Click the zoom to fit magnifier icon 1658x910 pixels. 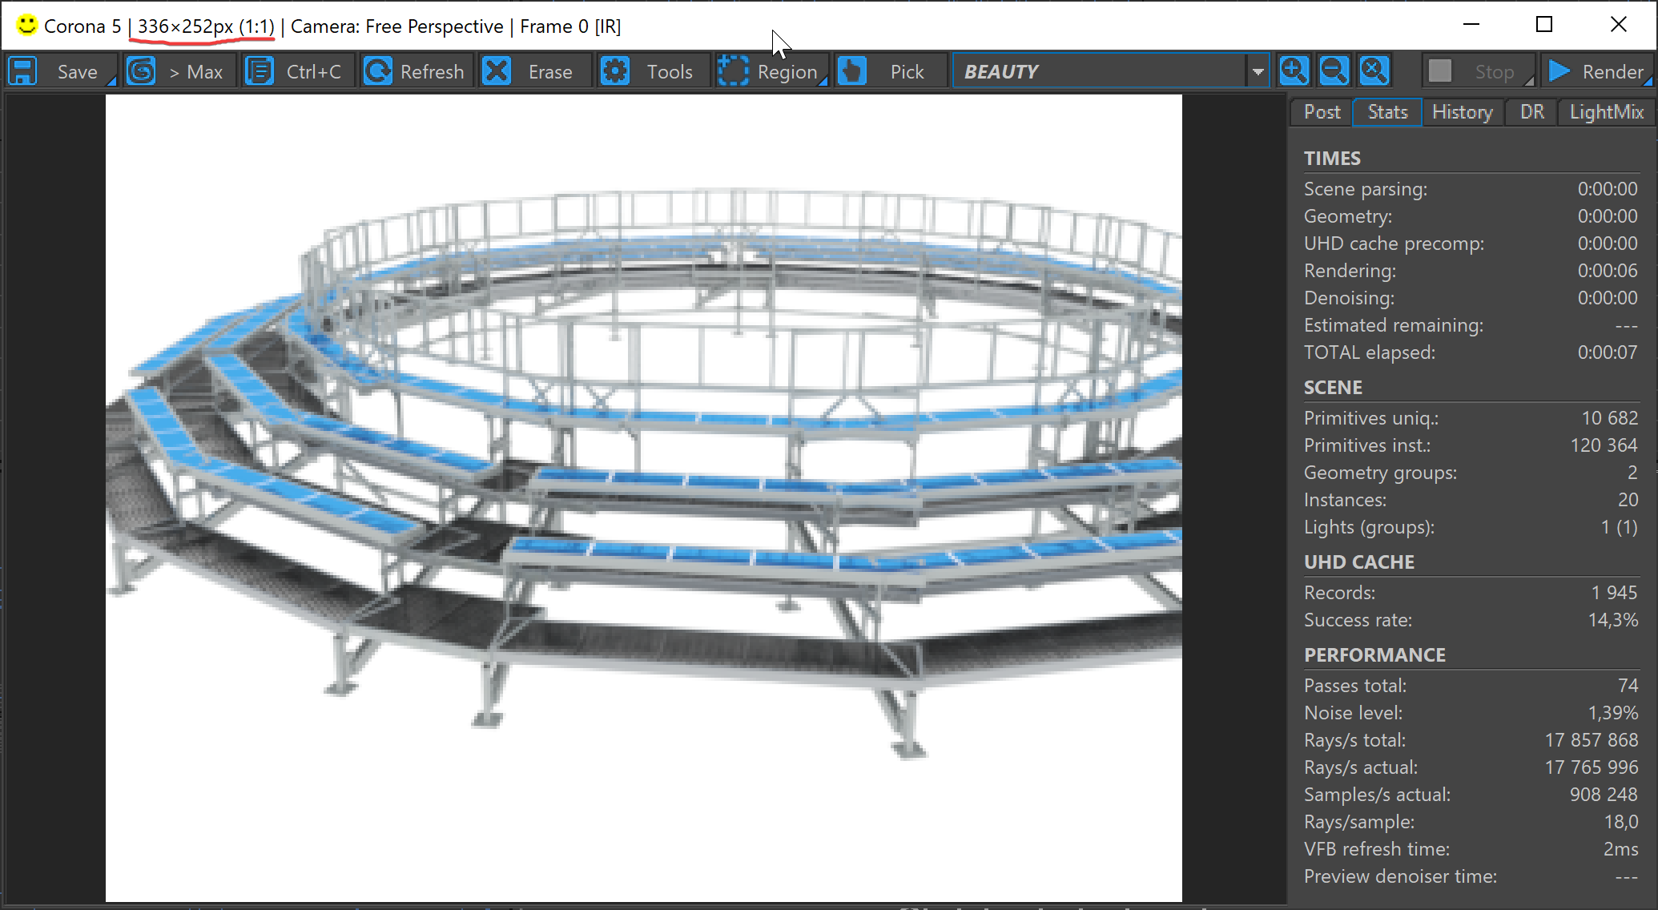point(1374,70)
